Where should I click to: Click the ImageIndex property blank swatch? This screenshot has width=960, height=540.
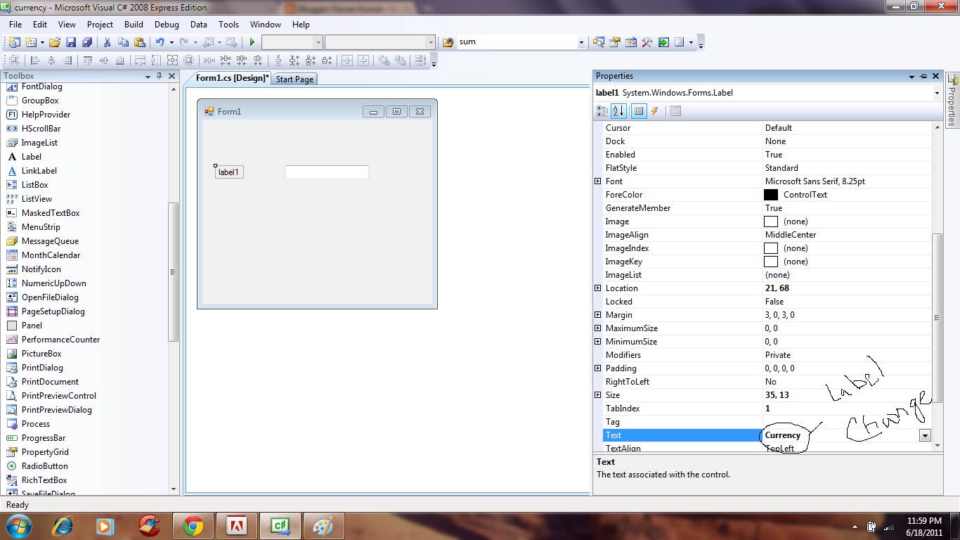coord(771,248)
